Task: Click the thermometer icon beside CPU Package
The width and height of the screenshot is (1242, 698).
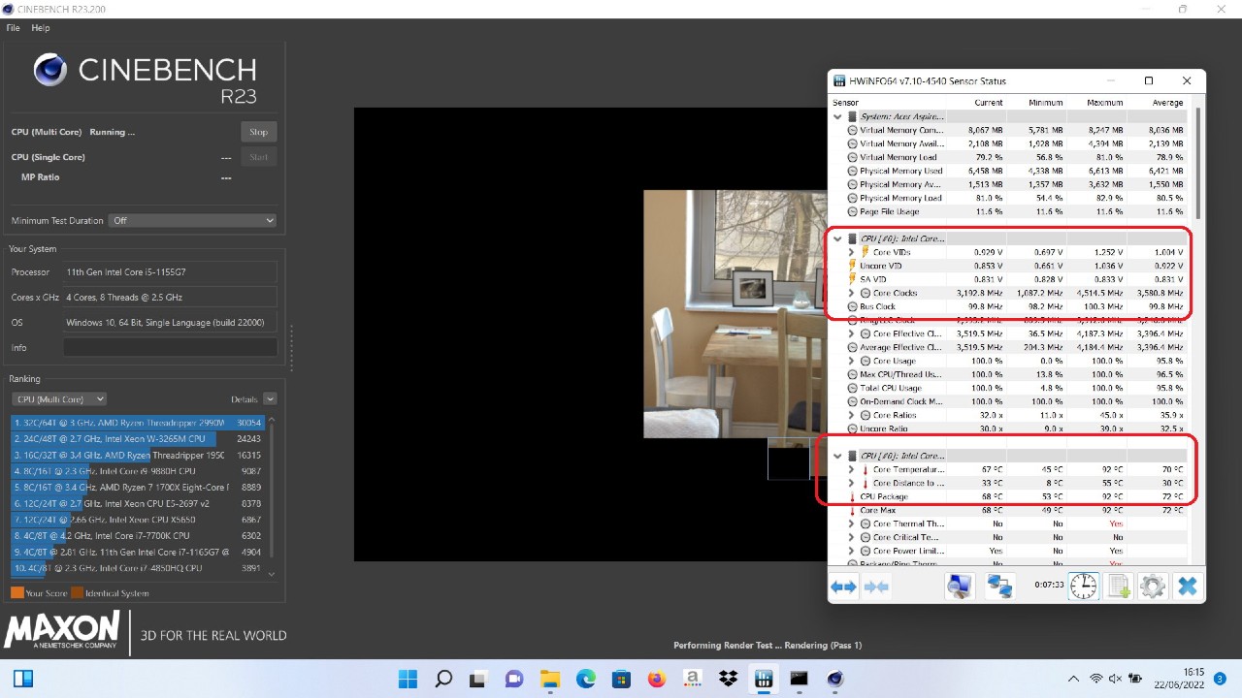Action: pyautogui.click(x=852, y=496)
